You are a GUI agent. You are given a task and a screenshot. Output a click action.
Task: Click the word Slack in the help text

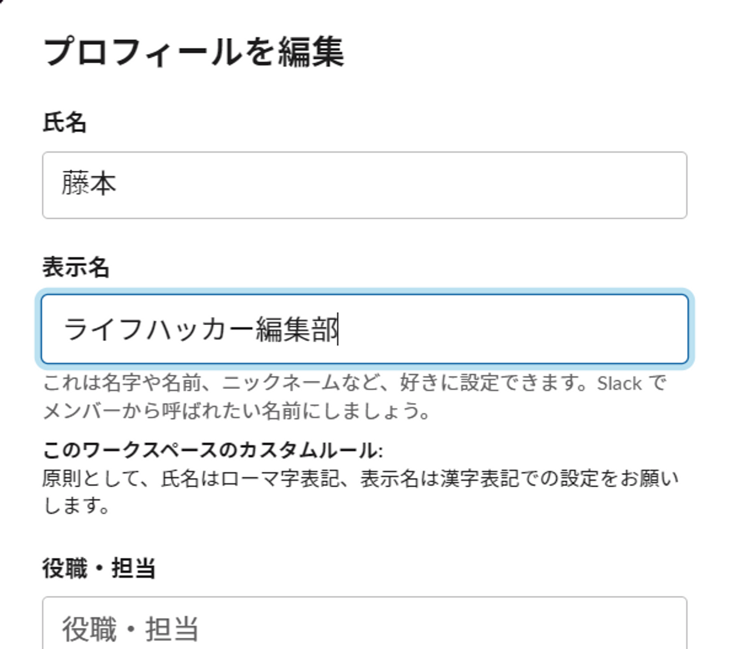619,384
